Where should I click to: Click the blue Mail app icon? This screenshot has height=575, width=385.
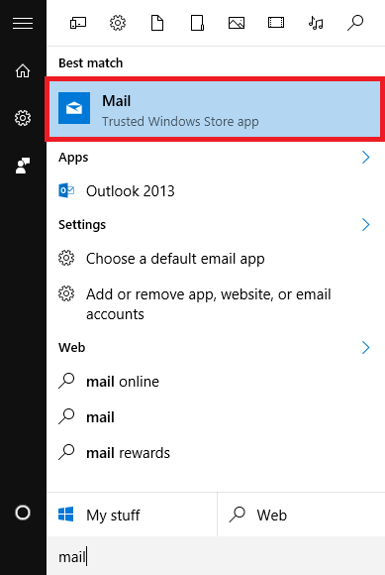[x=74, y=108]
